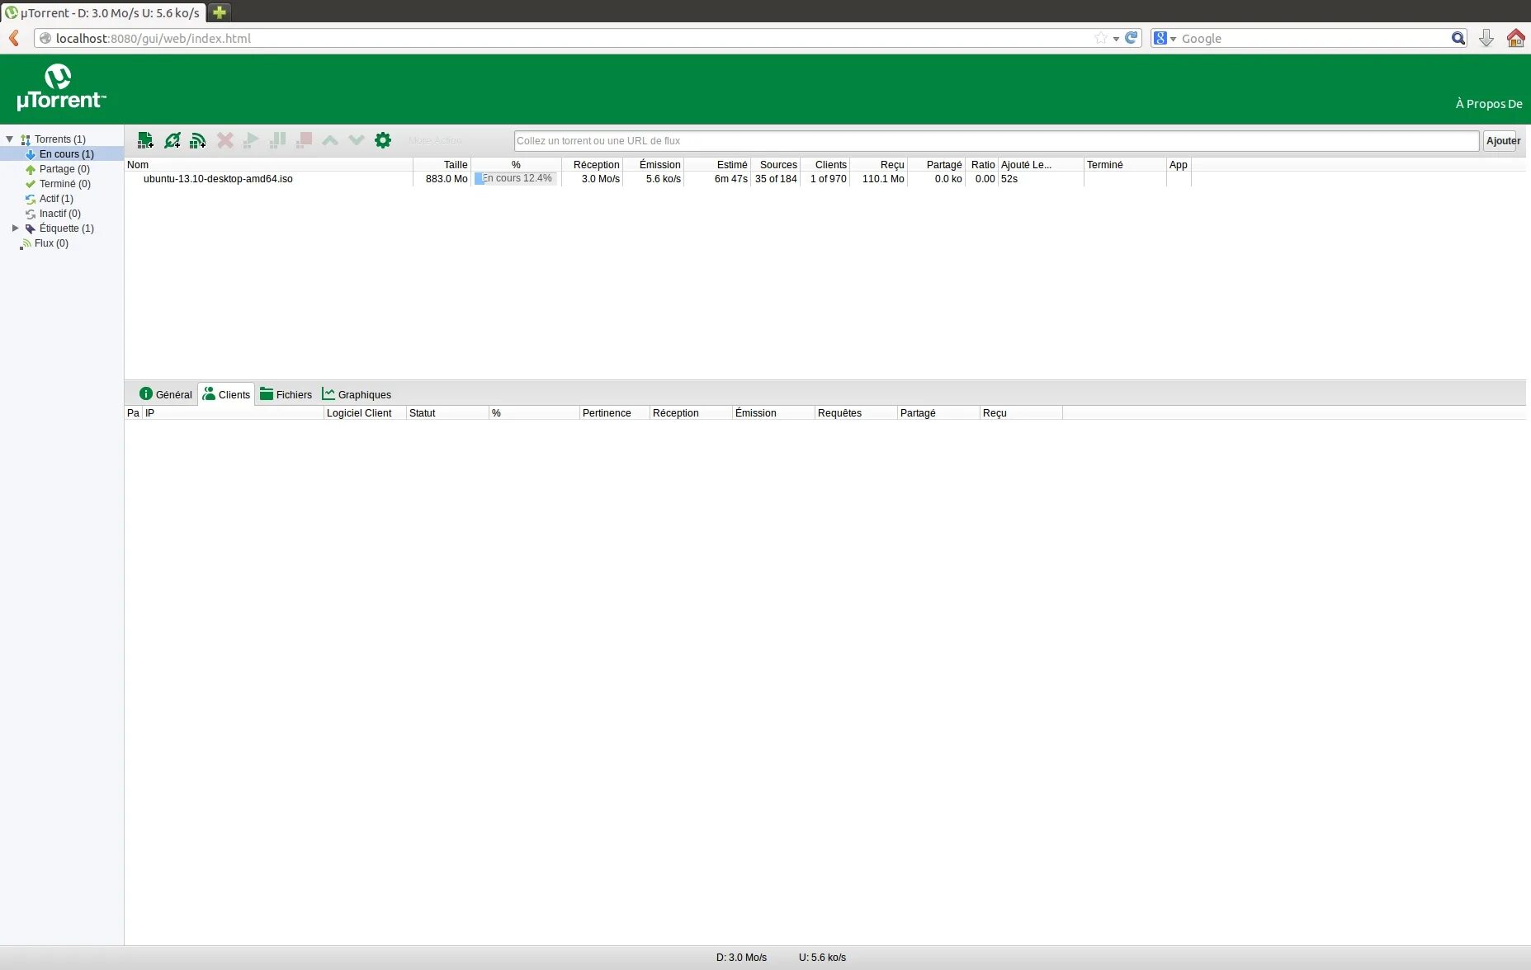Switch to the Graphiques tab
Screen dimensions: 1531x970
tap(357, 394)
